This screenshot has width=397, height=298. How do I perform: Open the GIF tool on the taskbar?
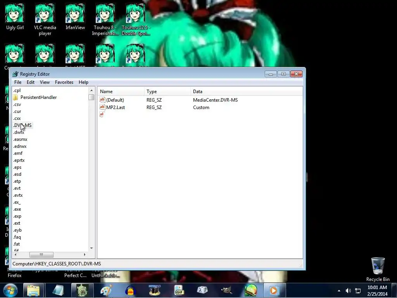(179, 291)
